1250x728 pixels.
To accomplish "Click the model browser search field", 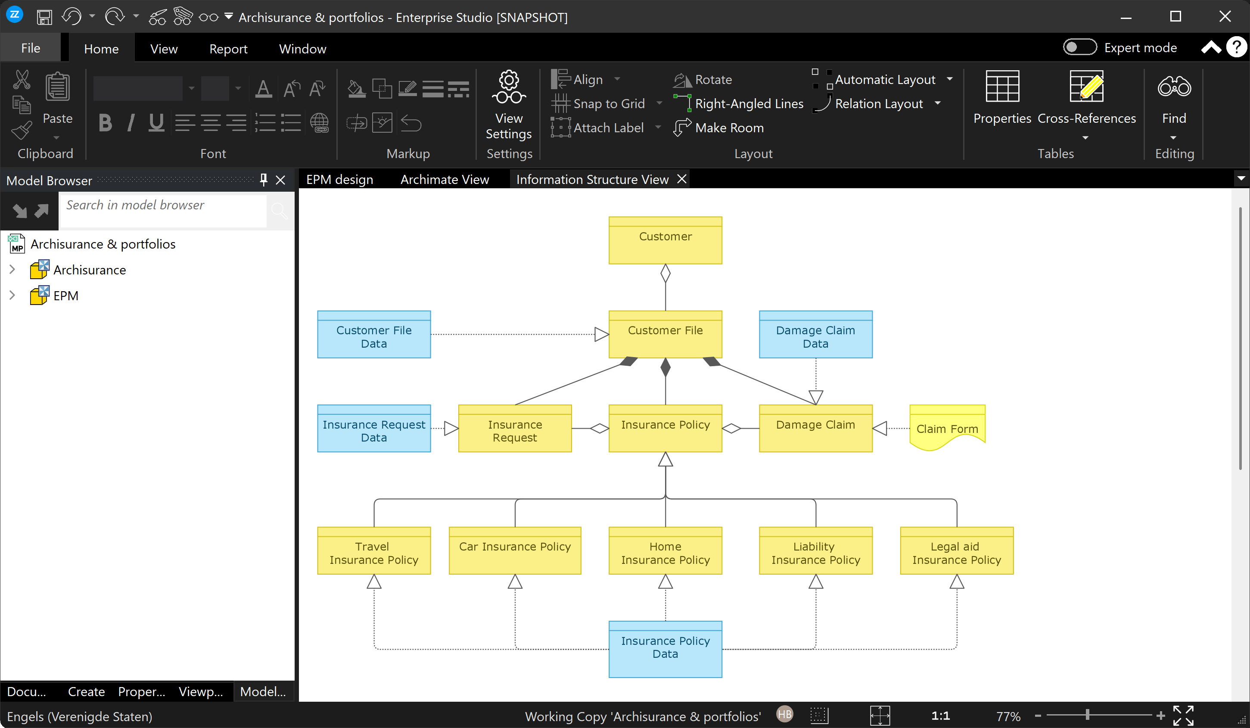I will tap(163, 205).
